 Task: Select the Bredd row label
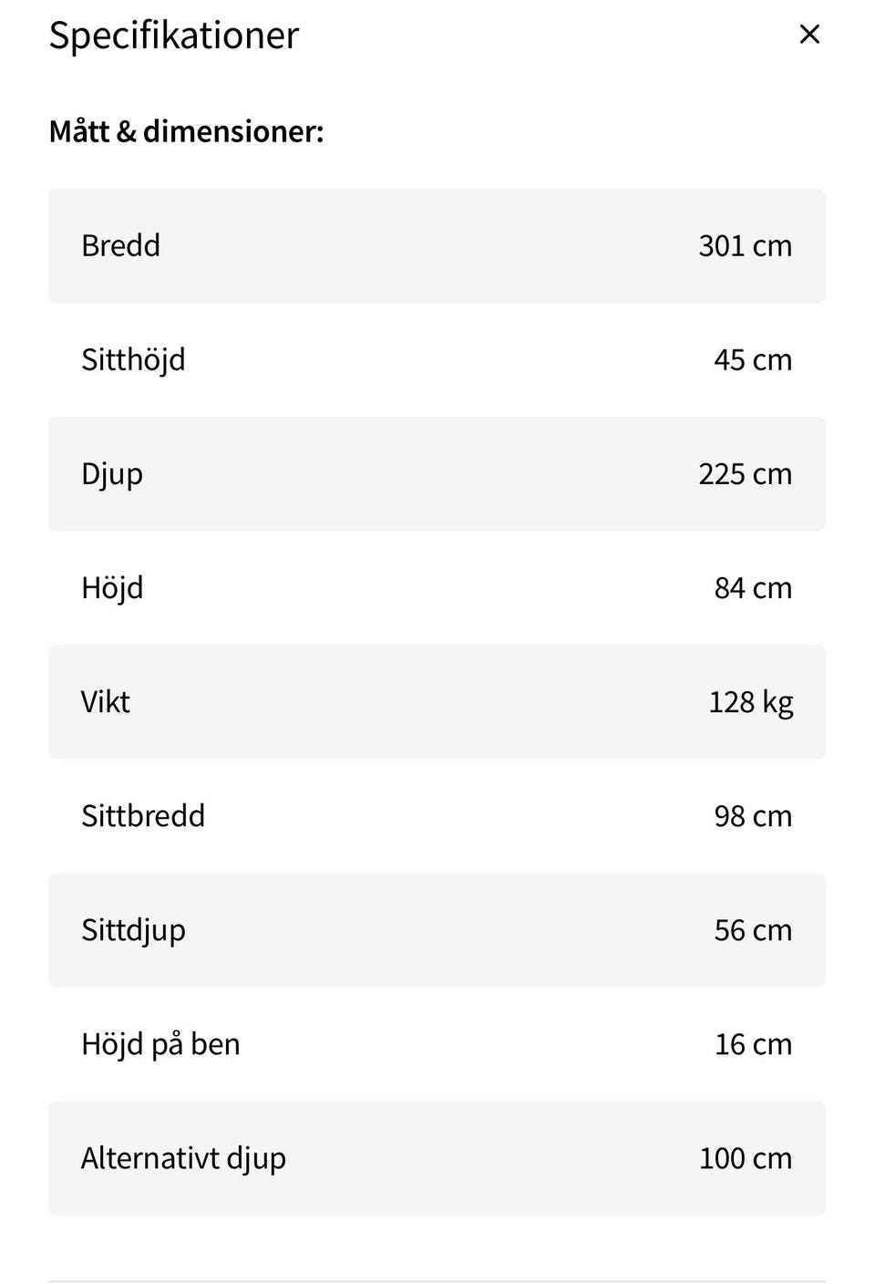120,245
